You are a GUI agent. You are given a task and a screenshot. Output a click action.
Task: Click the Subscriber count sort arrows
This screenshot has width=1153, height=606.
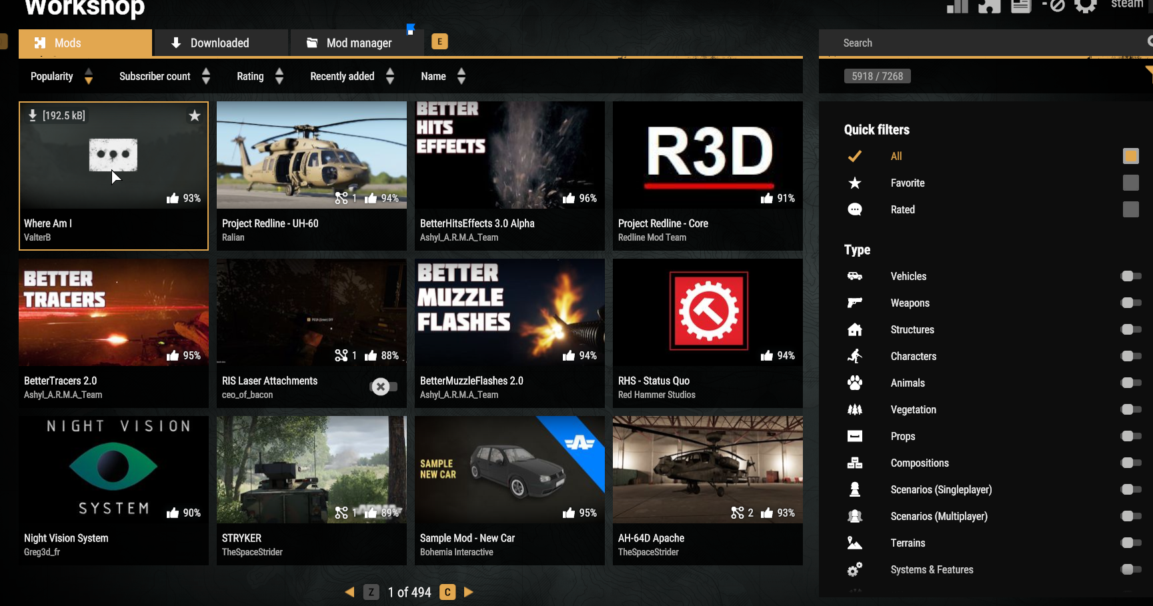click(x=206, y=76)
